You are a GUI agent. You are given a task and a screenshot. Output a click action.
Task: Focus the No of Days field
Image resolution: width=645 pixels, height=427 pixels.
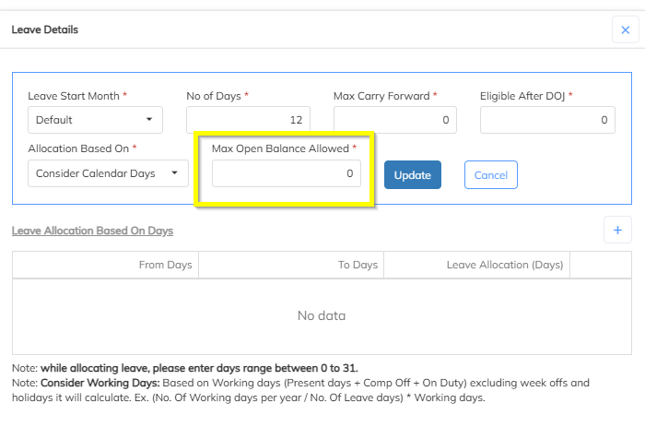point(248,120)
